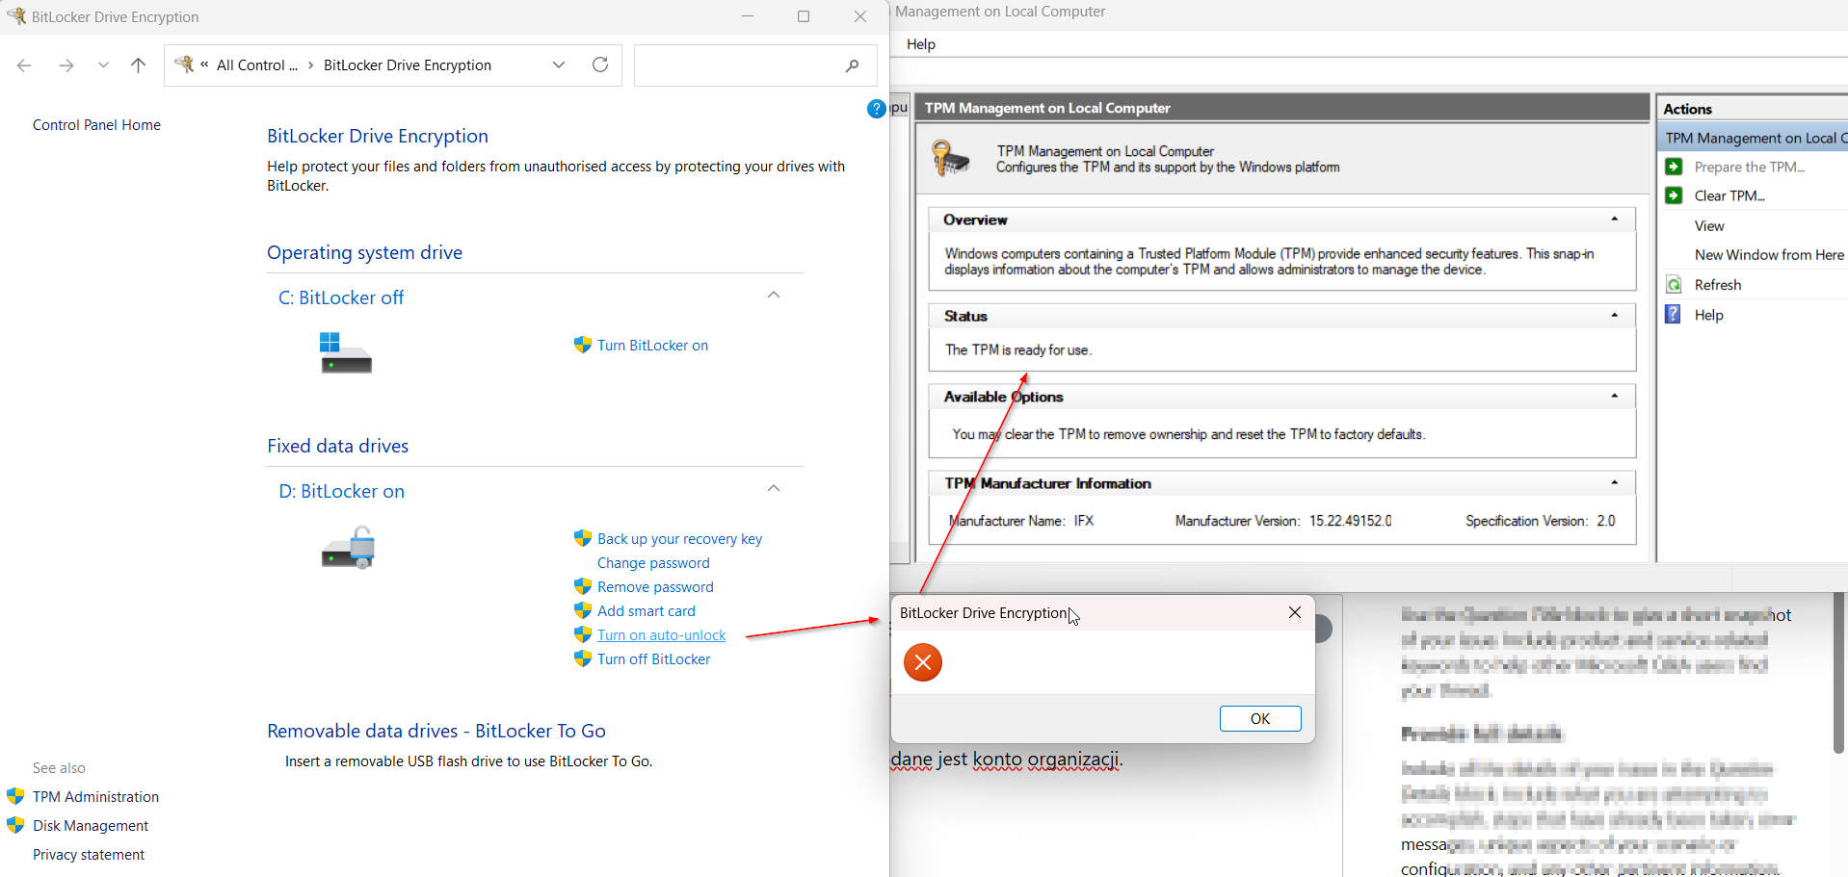Click the Help book icon in Actions pane
Screen dimensions: 1848x877
(x=1674, y=314)
